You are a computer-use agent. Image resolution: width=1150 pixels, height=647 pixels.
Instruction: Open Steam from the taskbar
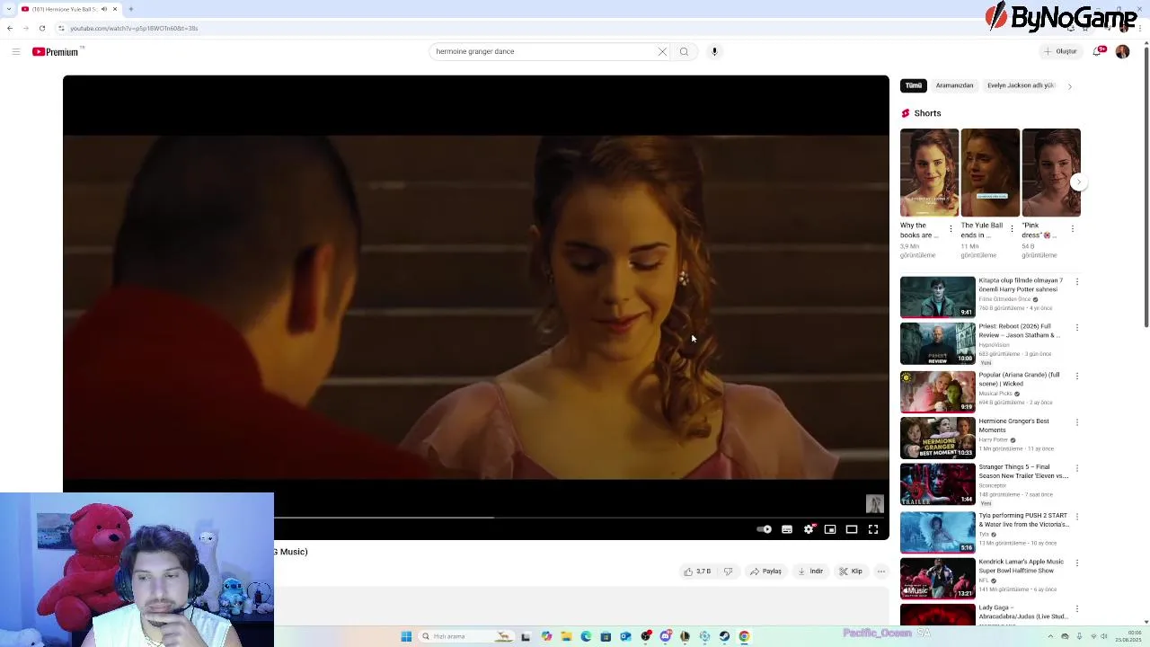[724, 636]
